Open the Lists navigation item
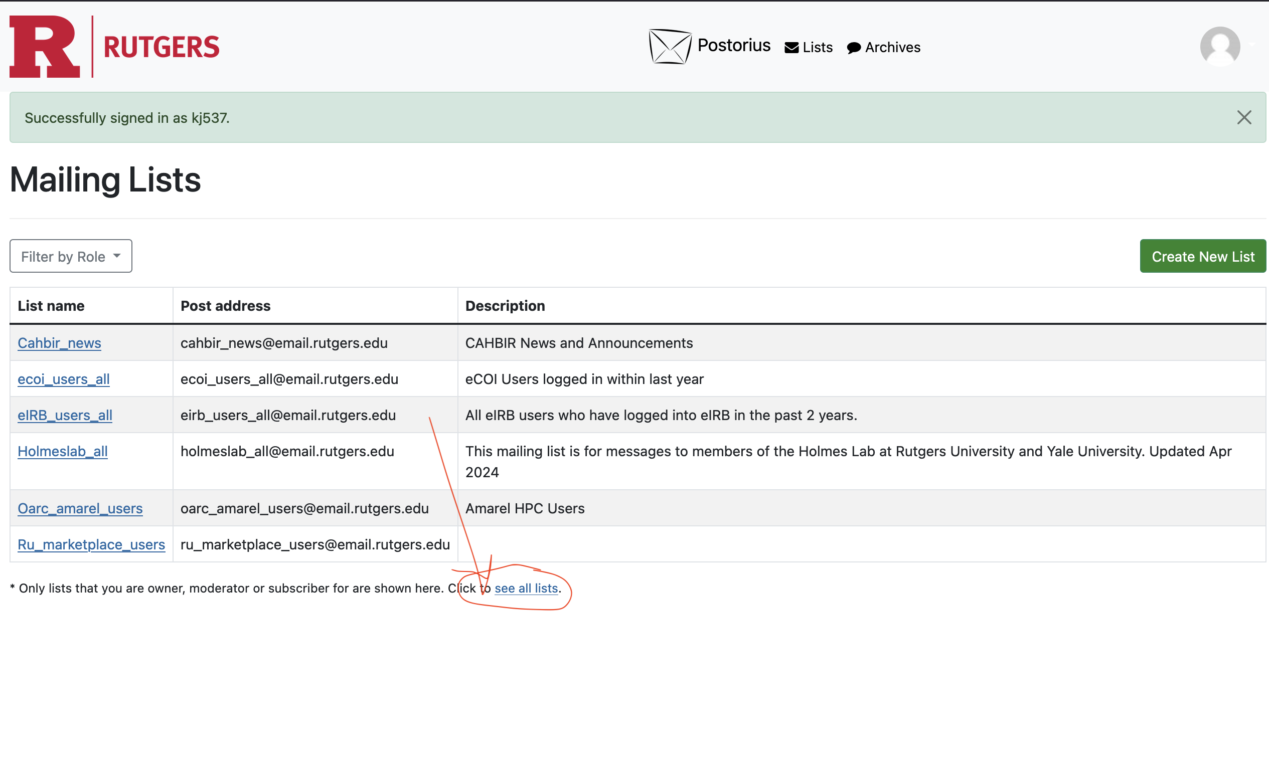Viewport: 1269px width, 774px height. pos(808,47)
